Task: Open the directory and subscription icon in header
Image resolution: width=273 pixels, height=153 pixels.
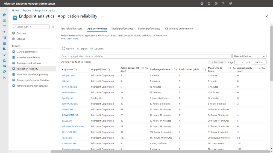Action: point(202,4)
